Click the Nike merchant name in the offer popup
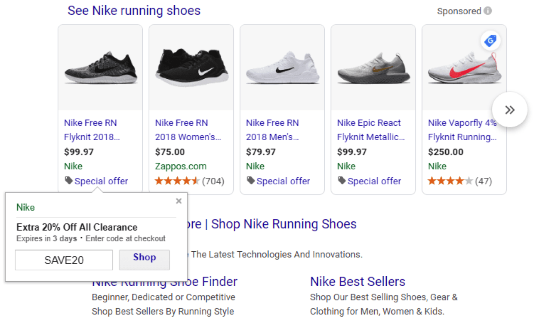 [x=25, y=207]
